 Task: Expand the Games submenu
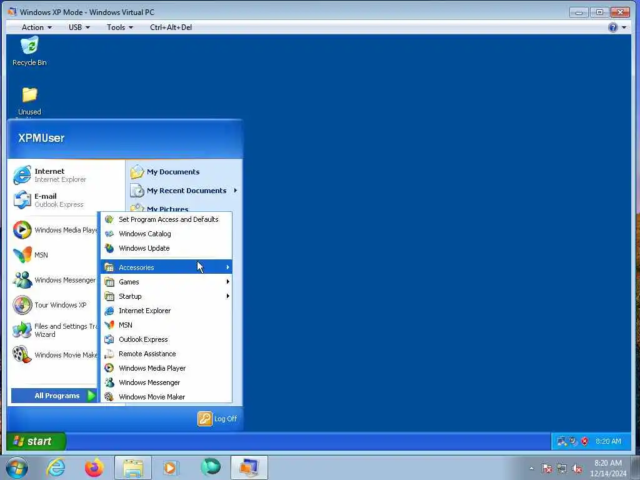tap(166, 282)
